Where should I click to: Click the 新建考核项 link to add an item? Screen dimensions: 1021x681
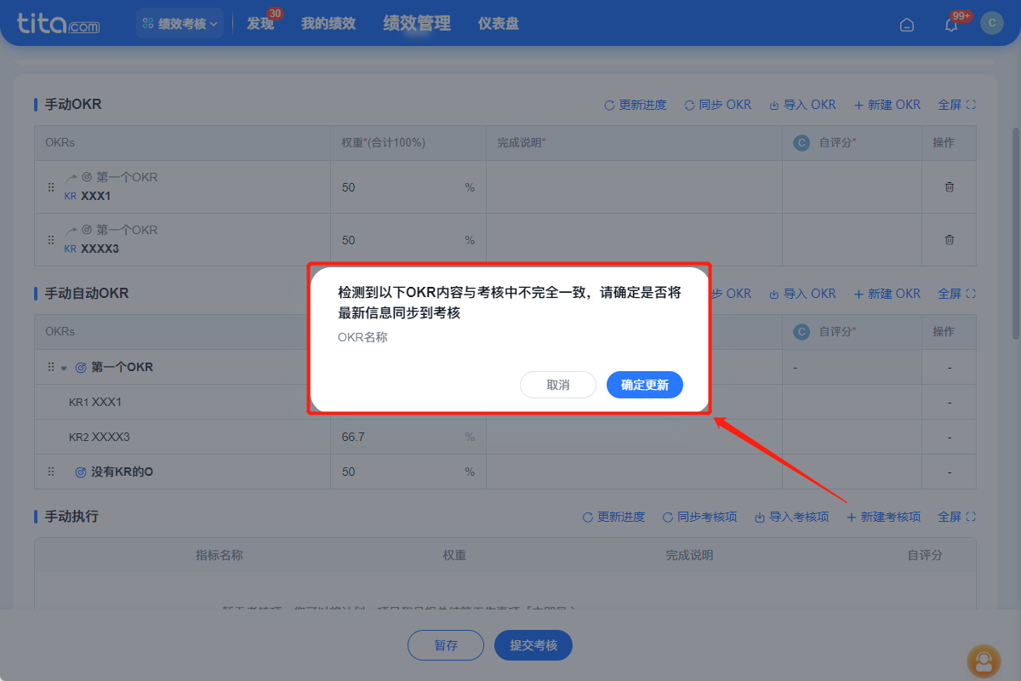point(883,516)
